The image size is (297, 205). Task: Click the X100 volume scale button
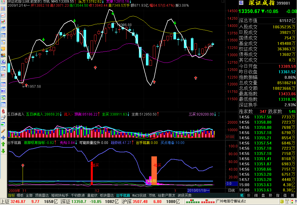(230, 137)
